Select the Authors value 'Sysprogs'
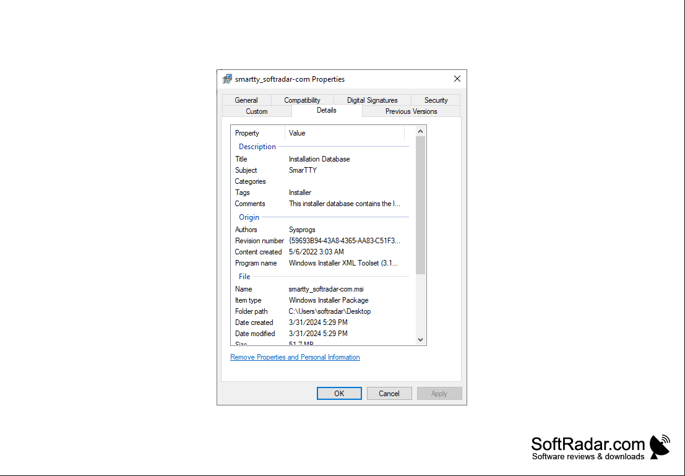This screenshot has height=476, width=685. coord(302,230)
